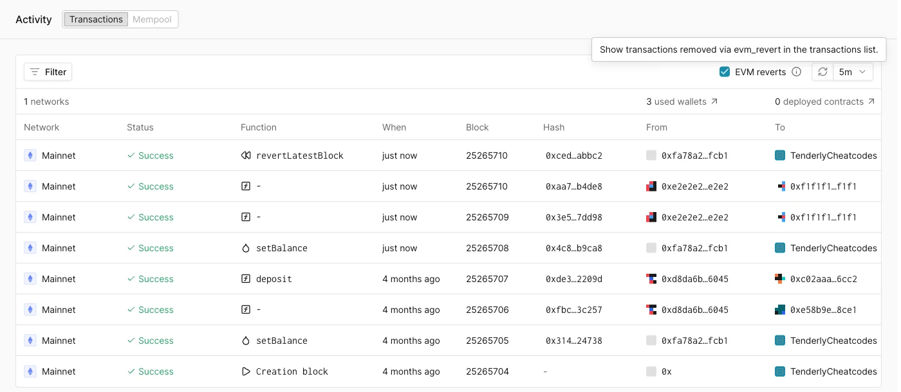Open transaction hash 0xced…abbc2
The image size is (901, 392).
[574, 156]
